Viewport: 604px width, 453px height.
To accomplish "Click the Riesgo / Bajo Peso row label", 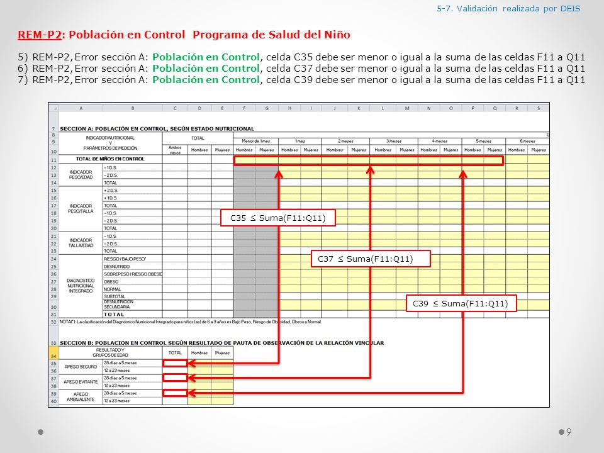I will click(125, 259).
